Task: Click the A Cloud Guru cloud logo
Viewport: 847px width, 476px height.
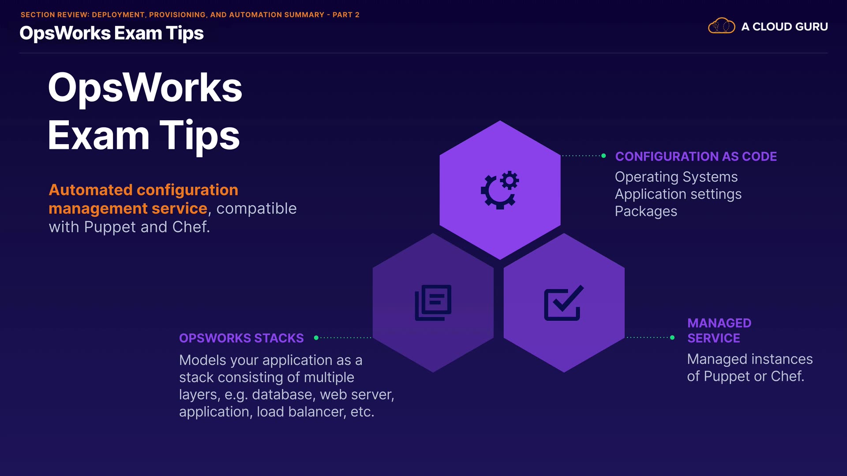Action: 721,26
